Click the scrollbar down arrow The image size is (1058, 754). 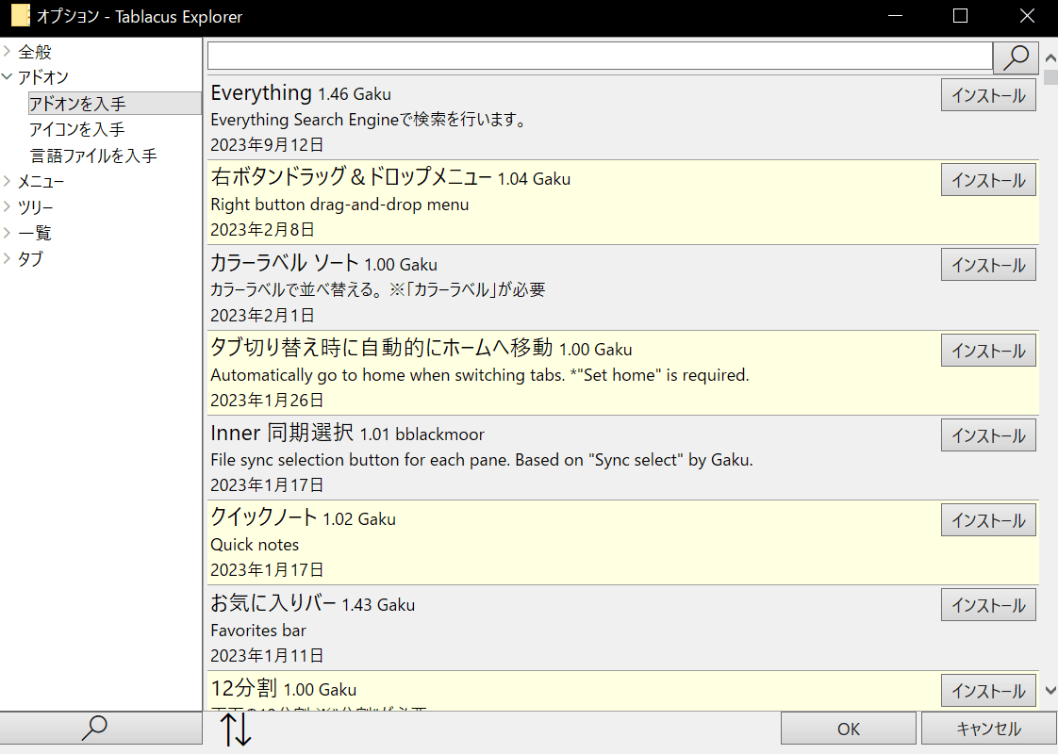click(1050, 690)
